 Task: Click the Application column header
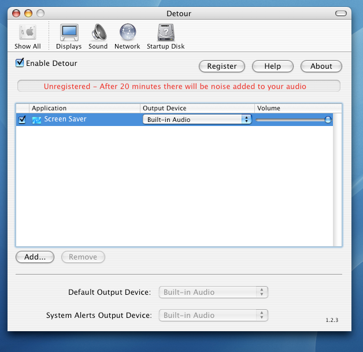84,108
